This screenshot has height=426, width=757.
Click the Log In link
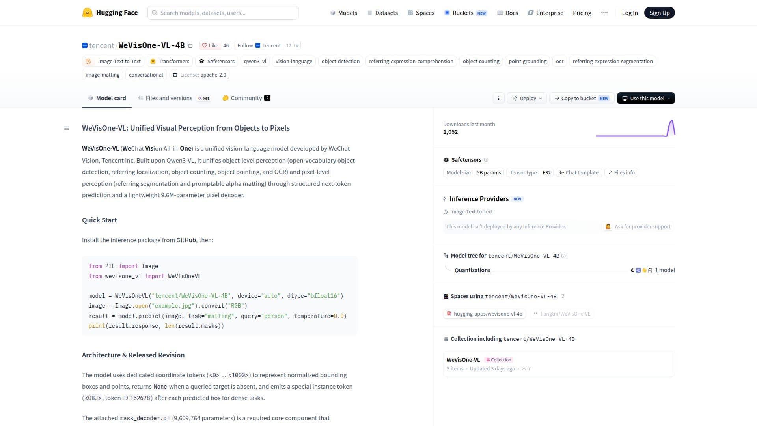630,13
